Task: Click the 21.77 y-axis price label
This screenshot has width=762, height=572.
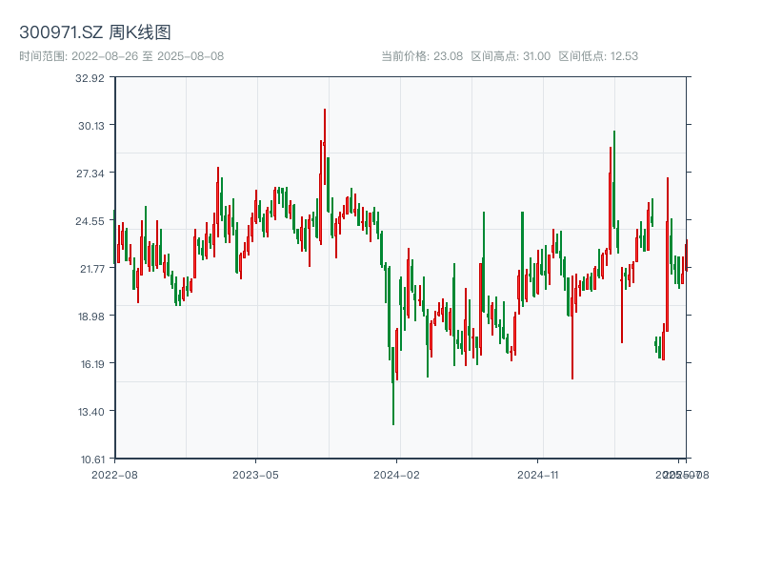Action: tap(91, 269)
